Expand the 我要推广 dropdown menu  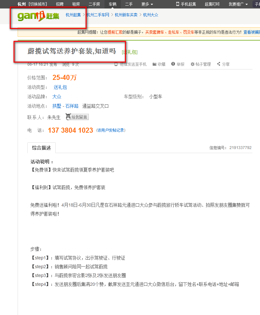238,4
